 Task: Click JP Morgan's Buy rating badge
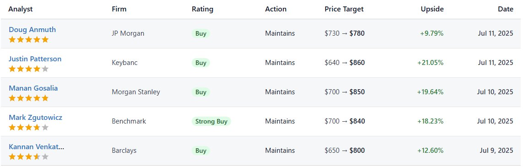tap(201, 33)
